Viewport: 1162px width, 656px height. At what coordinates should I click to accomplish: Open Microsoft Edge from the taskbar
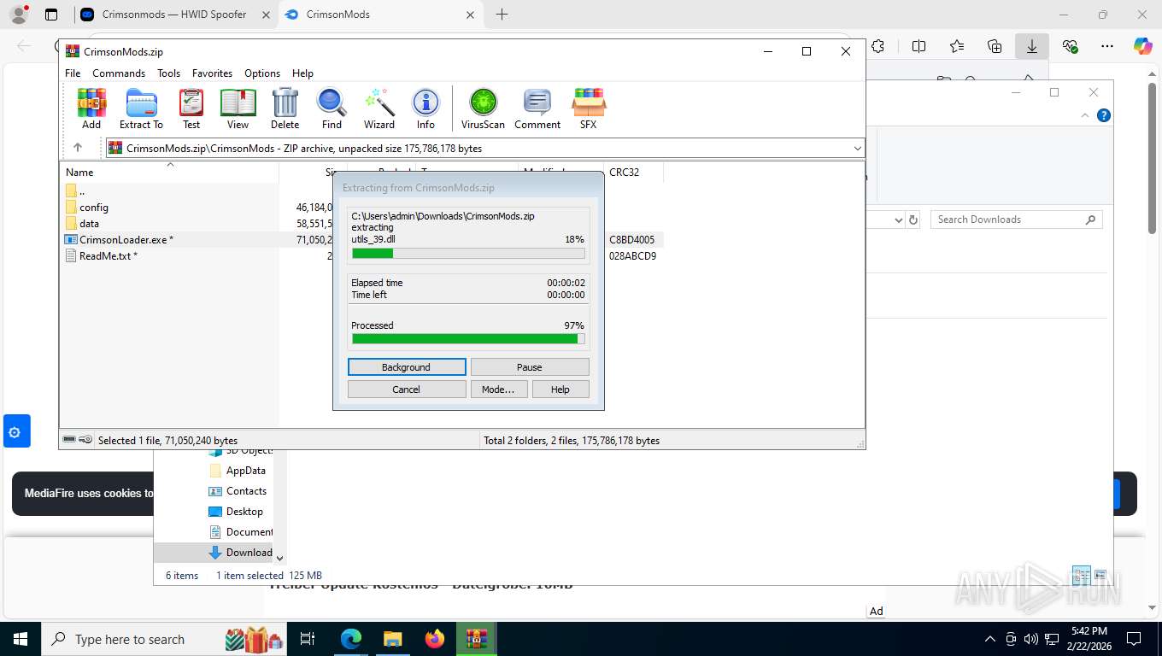[x=351, y=639]
